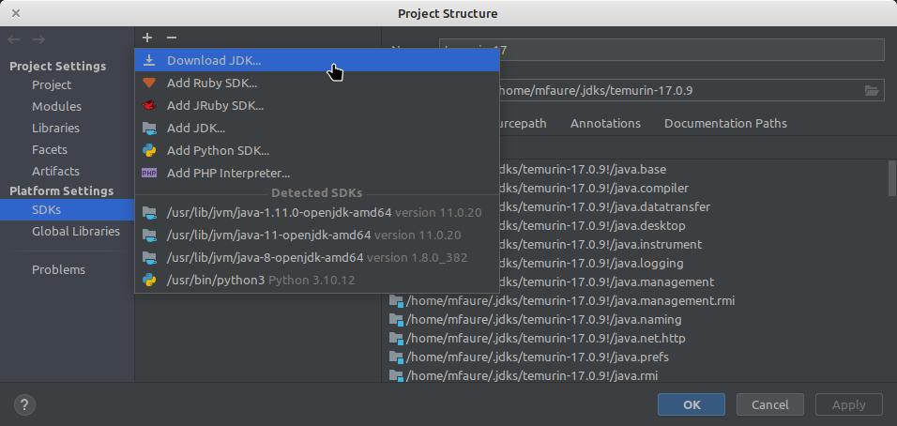
Task: Choose Add Python SDK... entry
Action: [218, 150]
